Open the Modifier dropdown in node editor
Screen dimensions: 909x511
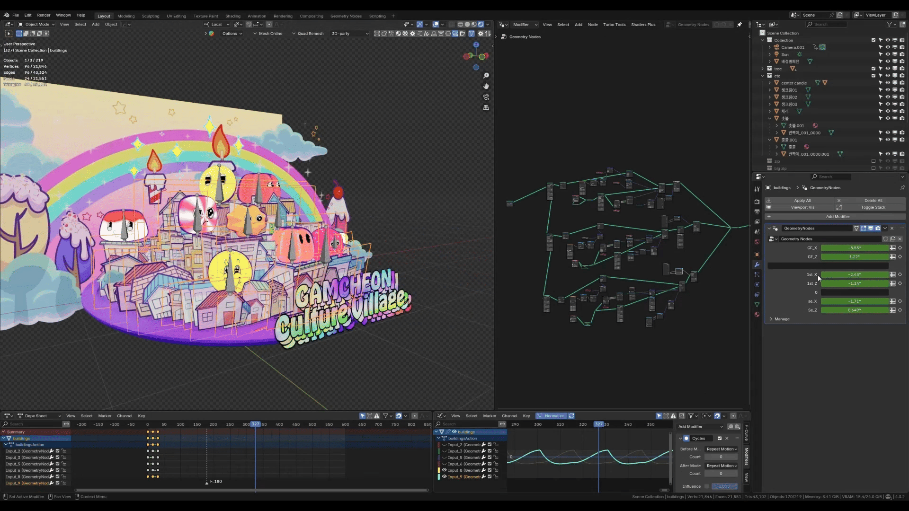tap(525, 25)
